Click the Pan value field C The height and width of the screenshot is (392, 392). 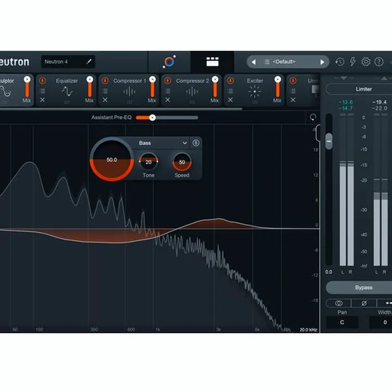(x=342, y=322)
